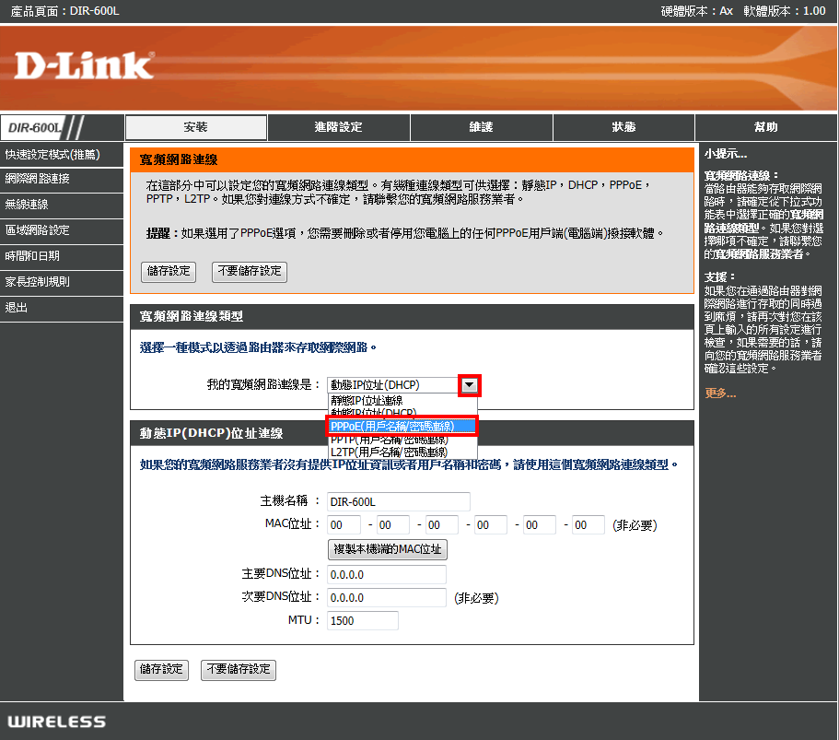Click the 次要DNS位址 input field
The height and width of the screenshot is (740, 839).
click(x=387, y=597)
